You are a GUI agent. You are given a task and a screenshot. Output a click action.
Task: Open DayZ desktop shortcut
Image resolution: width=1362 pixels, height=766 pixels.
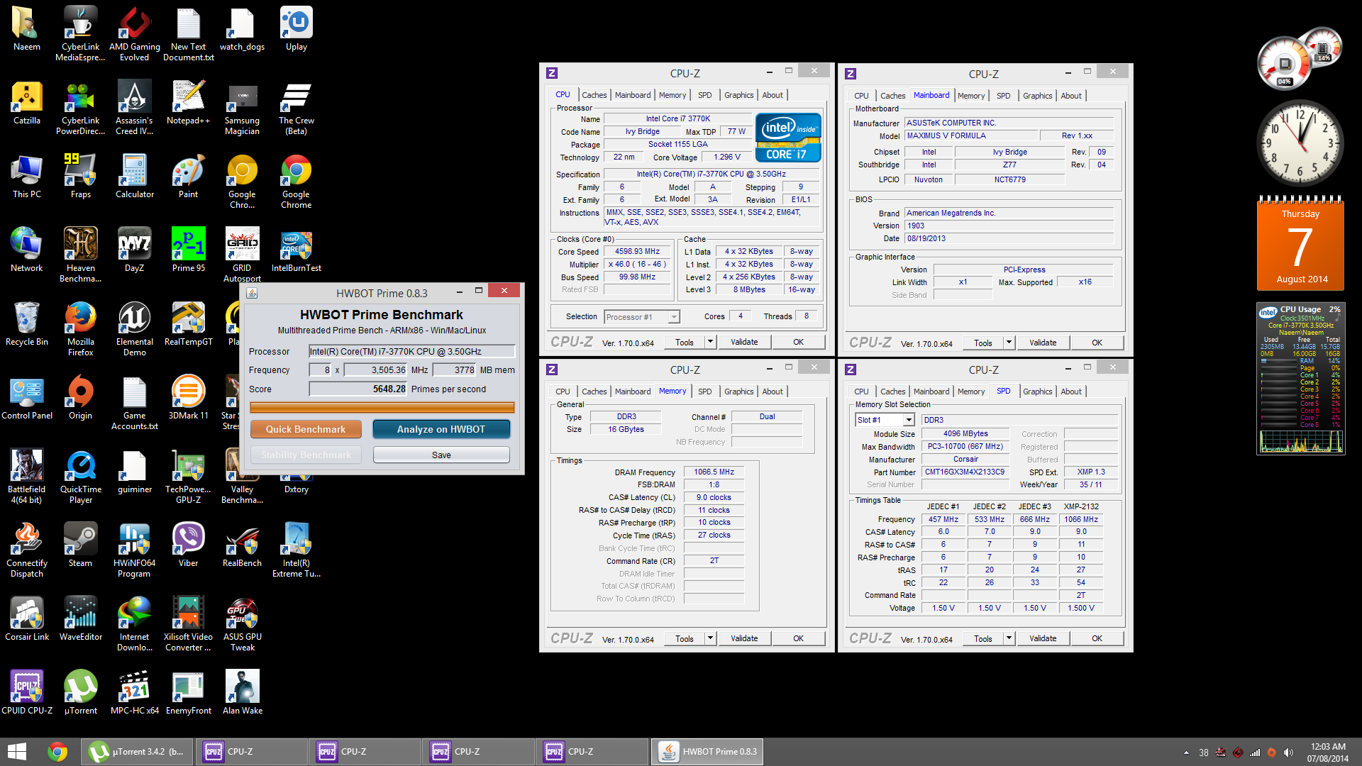[x=134, y=250]
